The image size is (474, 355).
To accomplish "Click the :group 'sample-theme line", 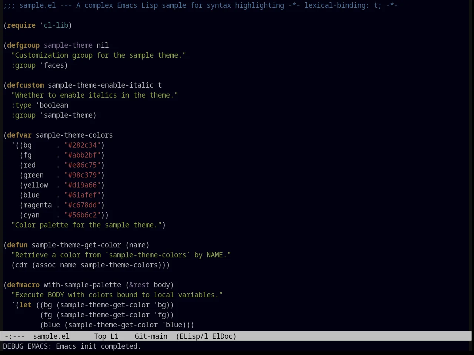I will point(54,115).
